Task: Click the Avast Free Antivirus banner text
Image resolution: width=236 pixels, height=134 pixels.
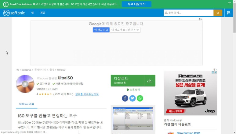Action: [x=64, y=4]
